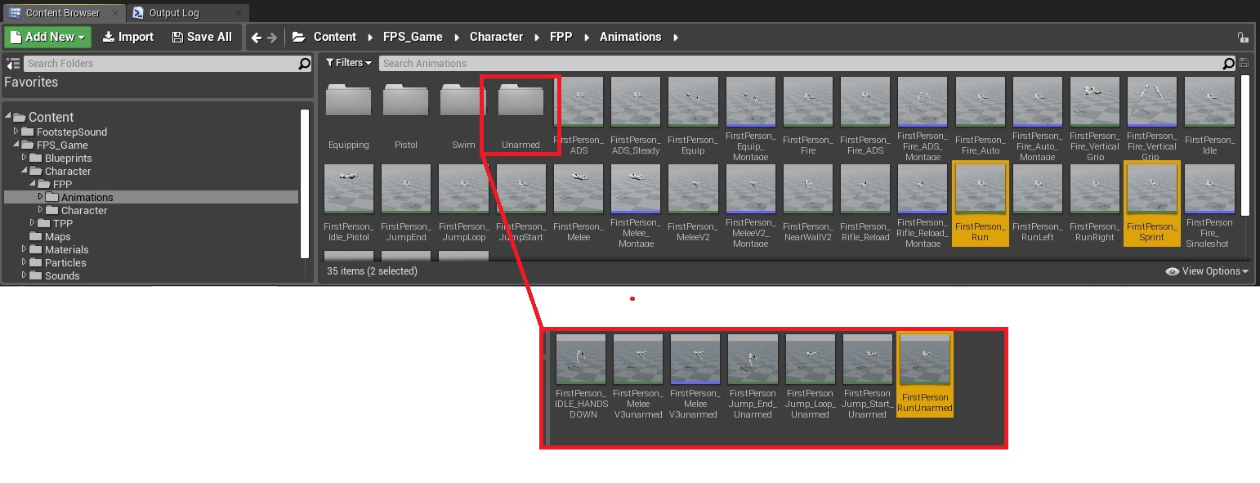Open the View Options dropdown

1208,271
